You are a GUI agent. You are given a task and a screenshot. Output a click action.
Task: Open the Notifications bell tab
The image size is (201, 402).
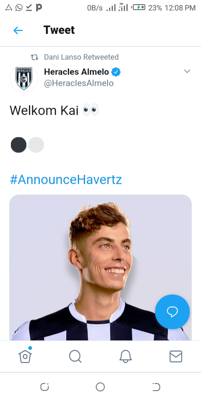(x=126, y=356)
